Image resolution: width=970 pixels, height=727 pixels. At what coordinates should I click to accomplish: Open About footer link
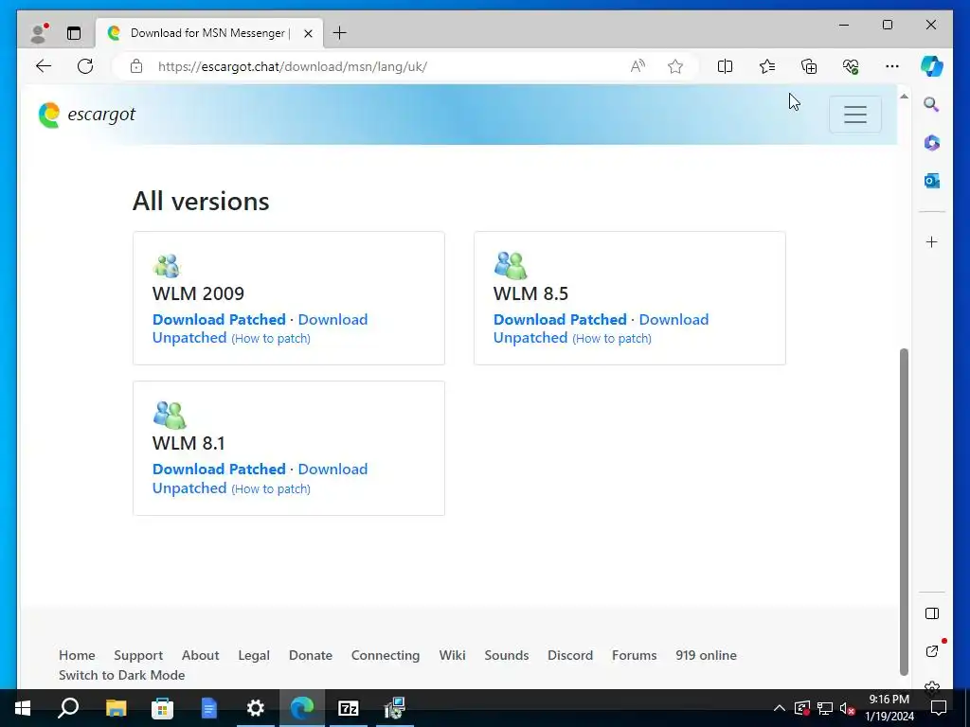point(201,655)
